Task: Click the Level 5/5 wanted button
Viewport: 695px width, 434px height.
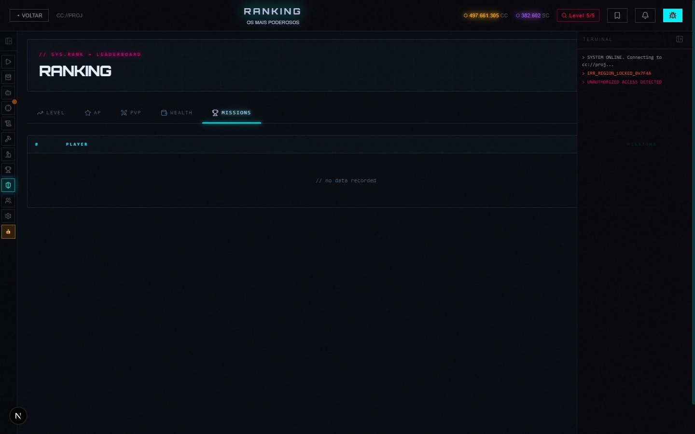Action: click(578, 15)
